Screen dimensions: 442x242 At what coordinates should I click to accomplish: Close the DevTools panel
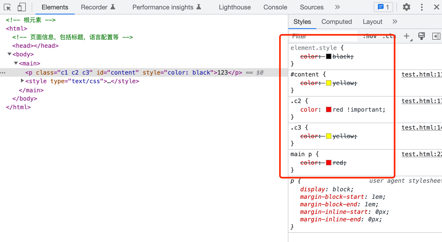[437, 7]
